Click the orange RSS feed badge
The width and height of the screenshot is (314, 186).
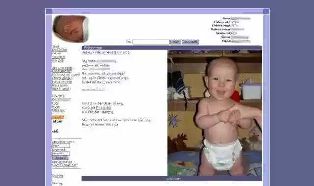click(58, 117)
